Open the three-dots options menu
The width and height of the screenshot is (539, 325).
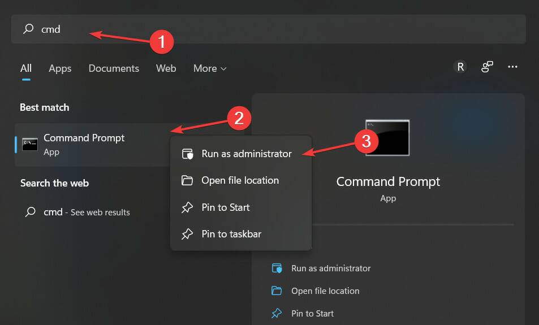click(x=512, y=67)
